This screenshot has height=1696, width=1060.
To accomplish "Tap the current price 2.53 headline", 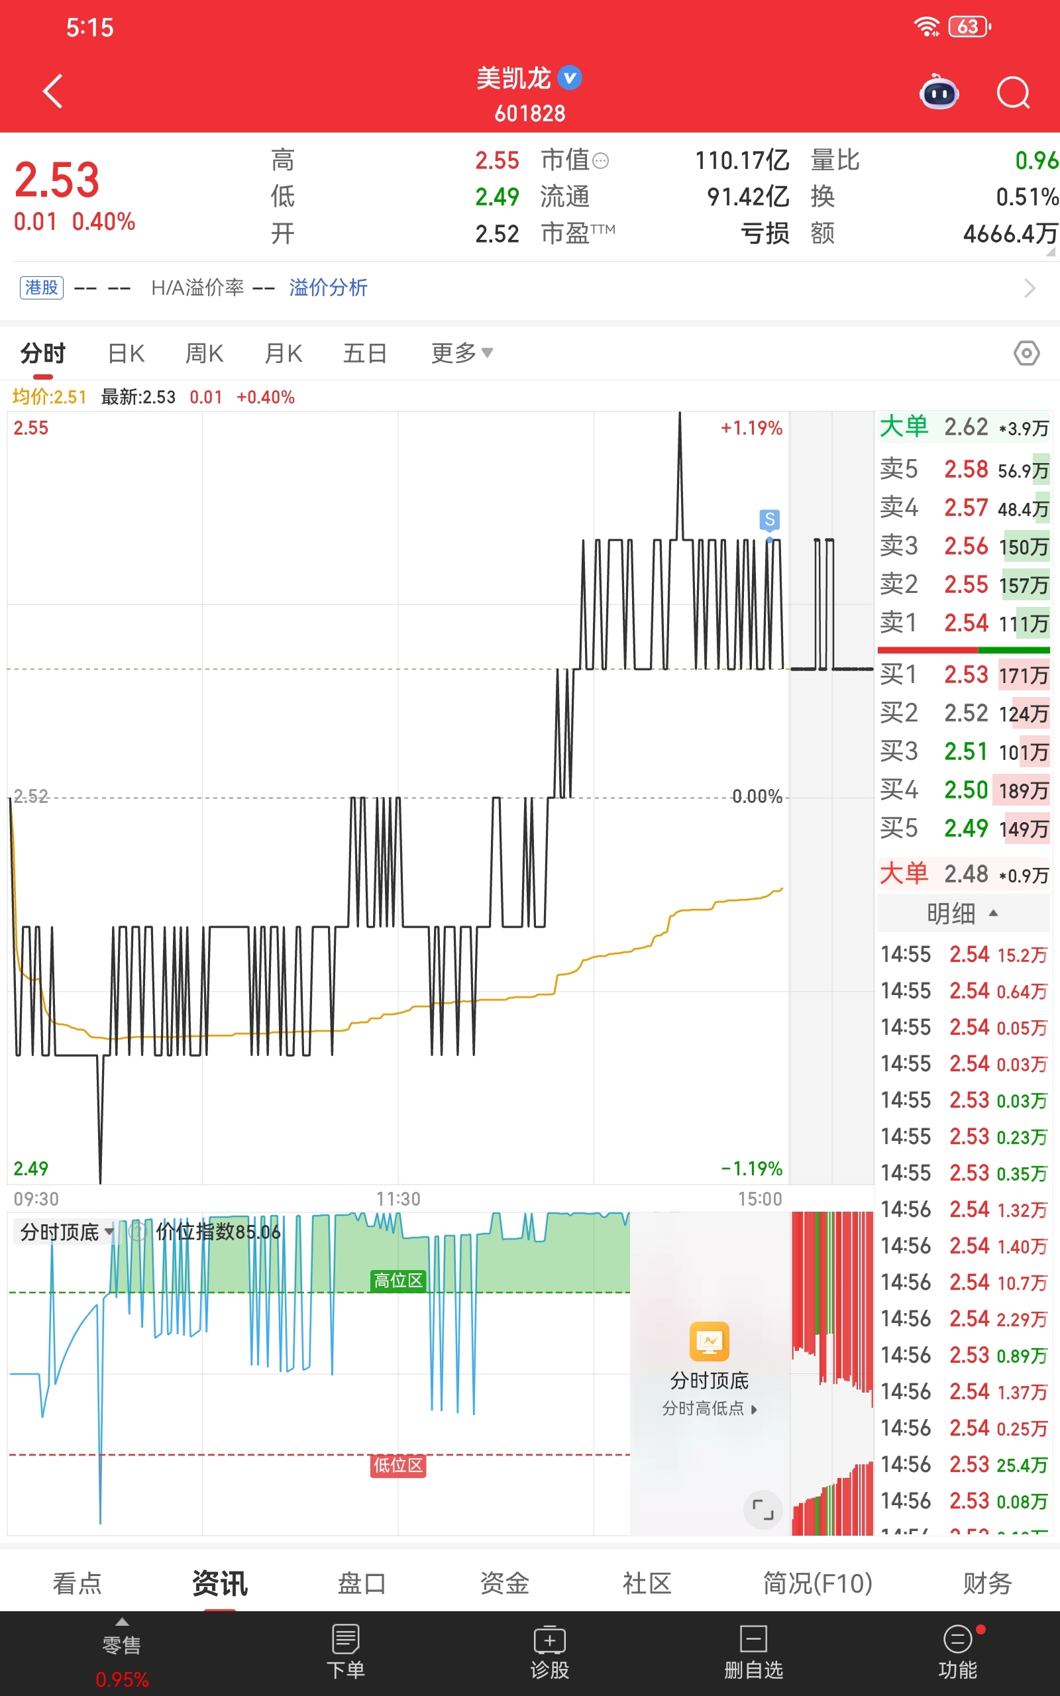I will [58, 180].
